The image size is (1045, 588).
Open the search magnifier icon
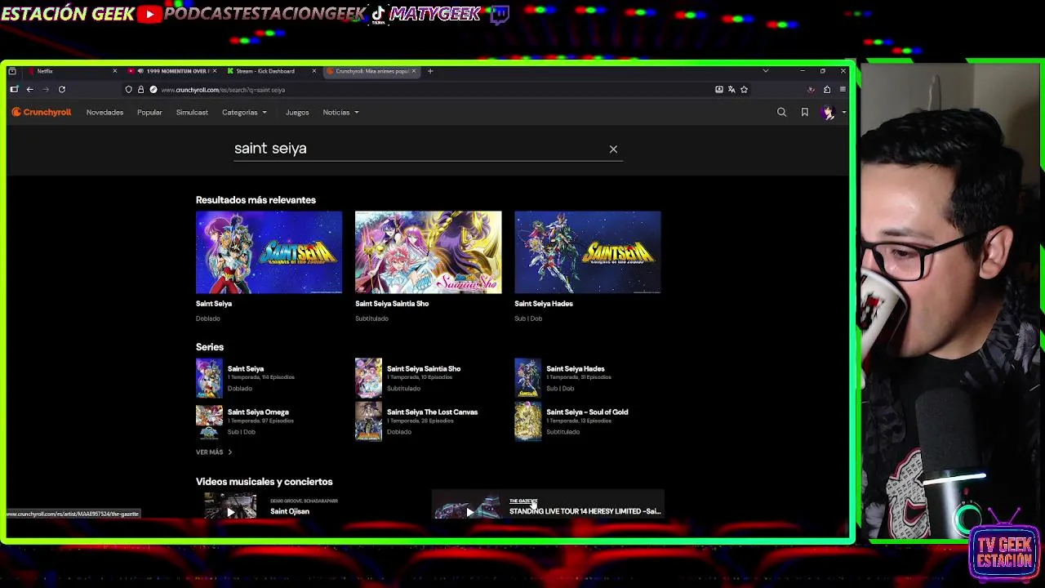(x=781, y=112)
